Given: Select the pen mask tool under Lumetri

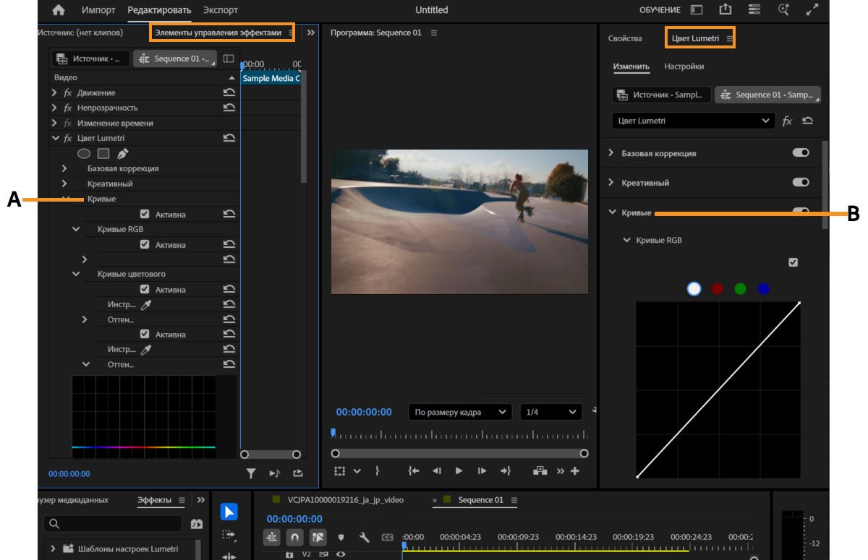Looking at the screenshot, I should point(122,153).
